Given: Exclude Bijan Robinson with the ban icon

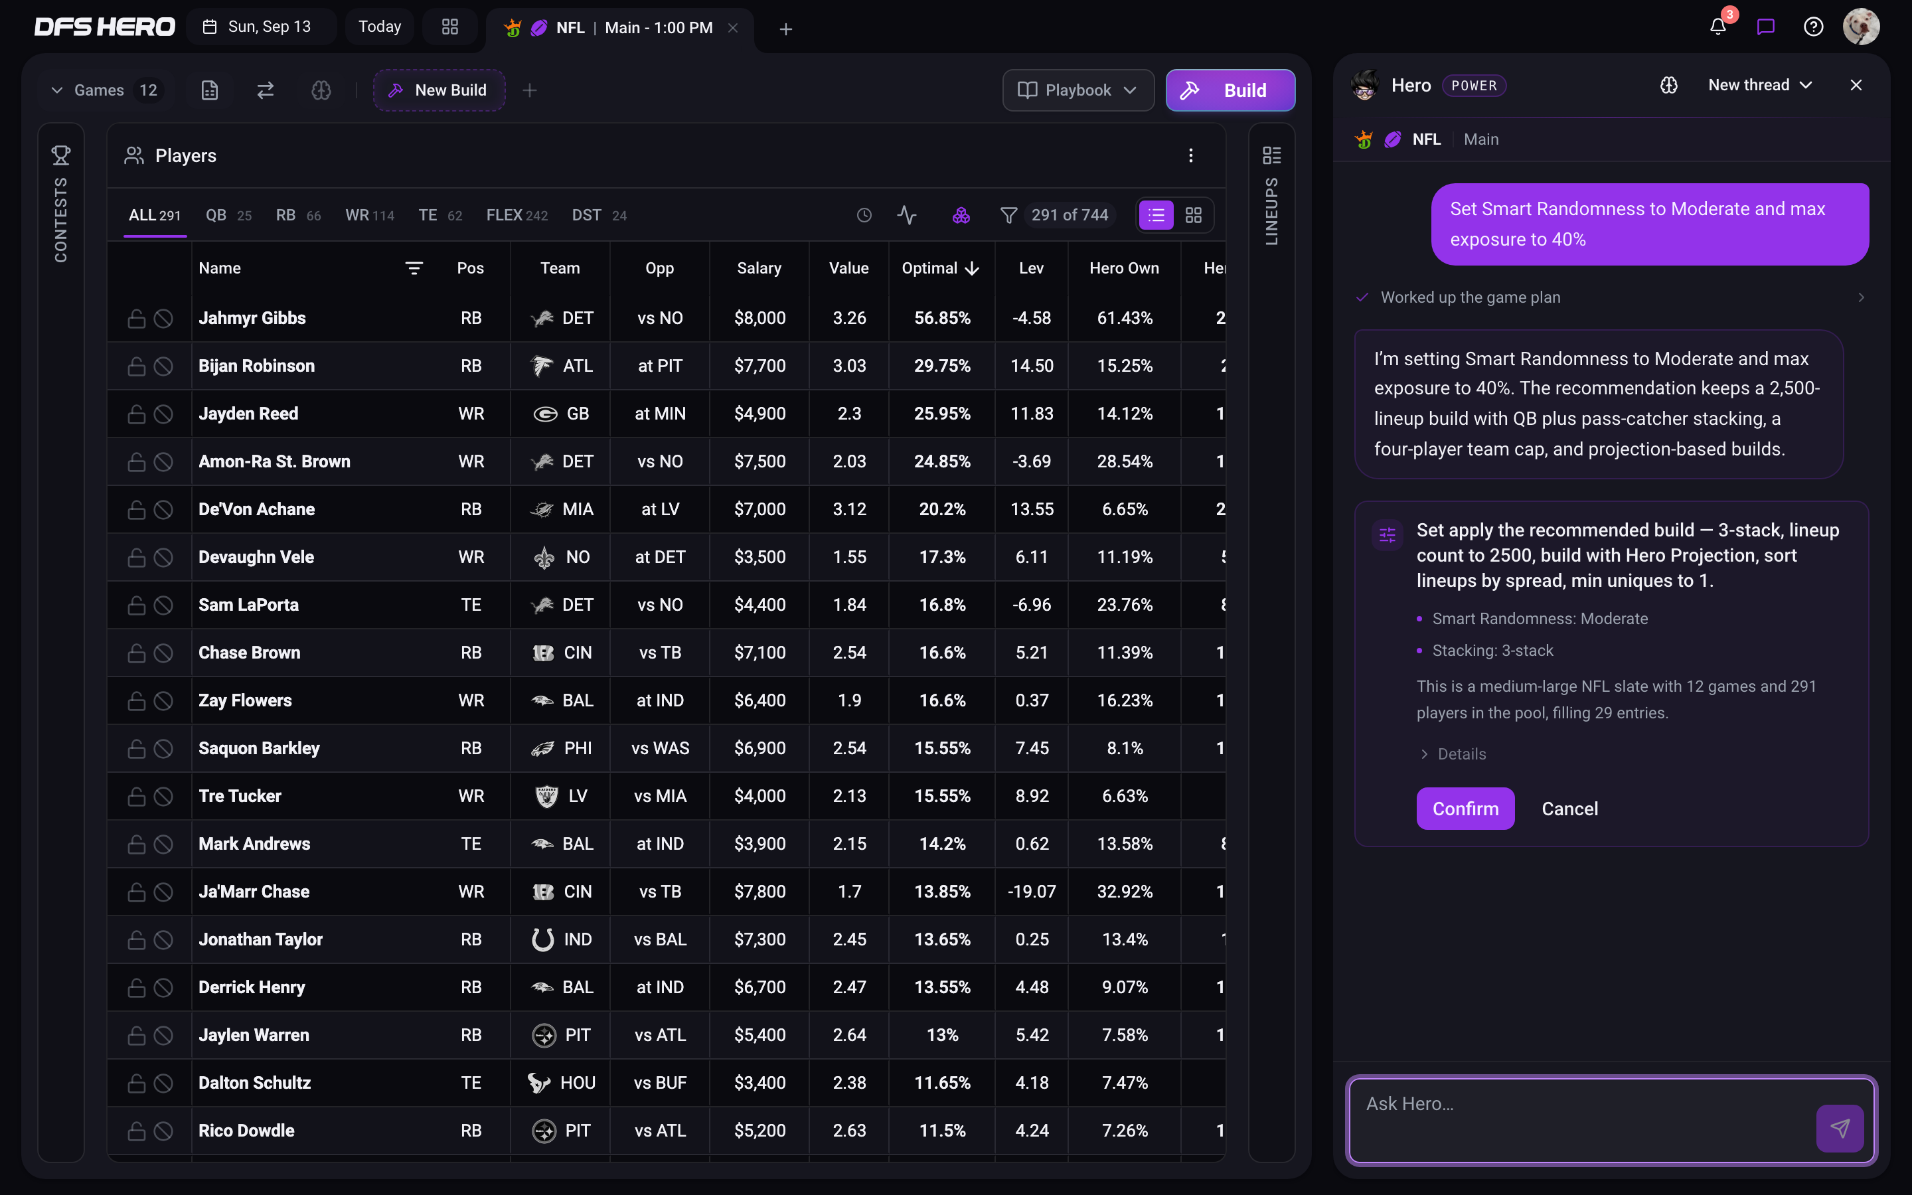Looking at the screenshot, I should [163, 366].
